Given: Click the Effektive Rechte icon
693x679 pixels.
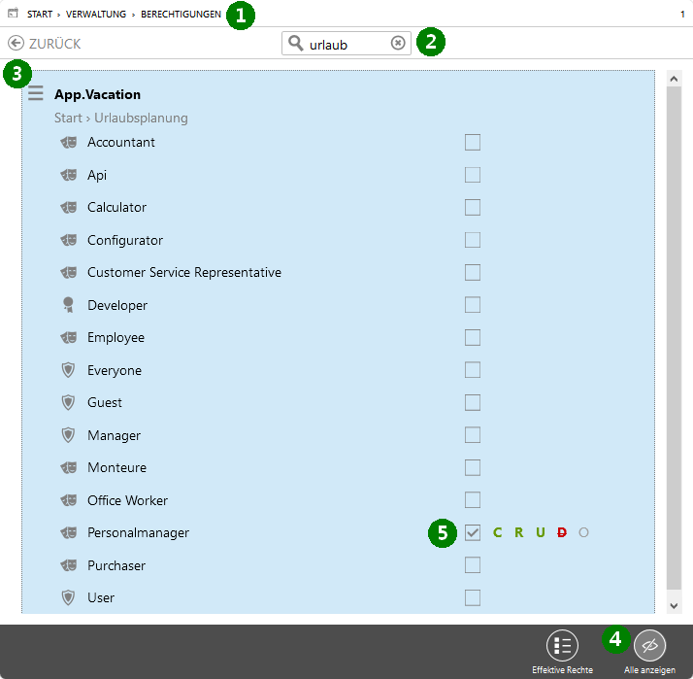Looking at the screenshot, I should [562, 646].
